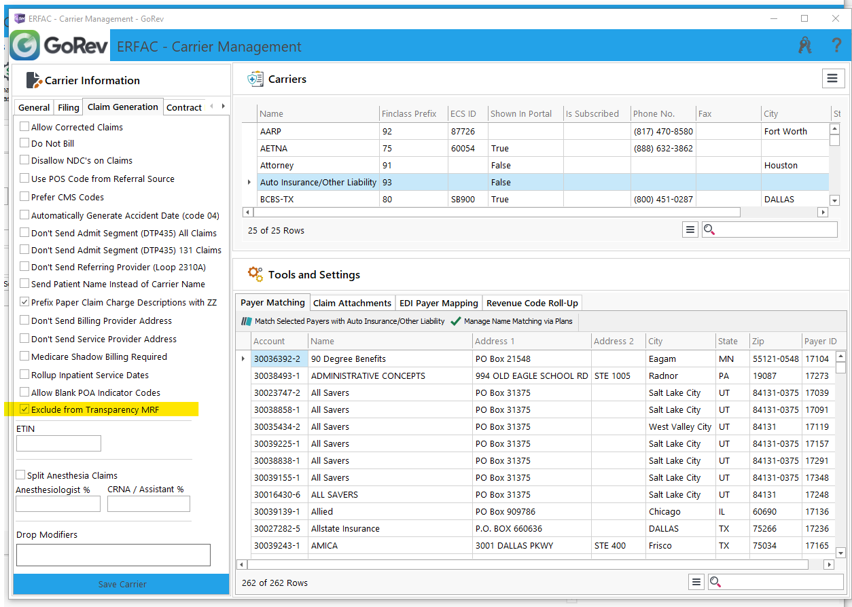This screenshot has height=607, width=852.
Task: Click the row indicator arrow for 90 Degree Benefits
Action: pyautogui.click(x=243, y=358)
